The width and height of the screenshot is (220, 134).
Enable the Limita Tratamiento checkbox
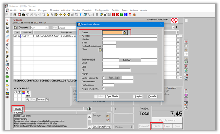pos(104,78)
